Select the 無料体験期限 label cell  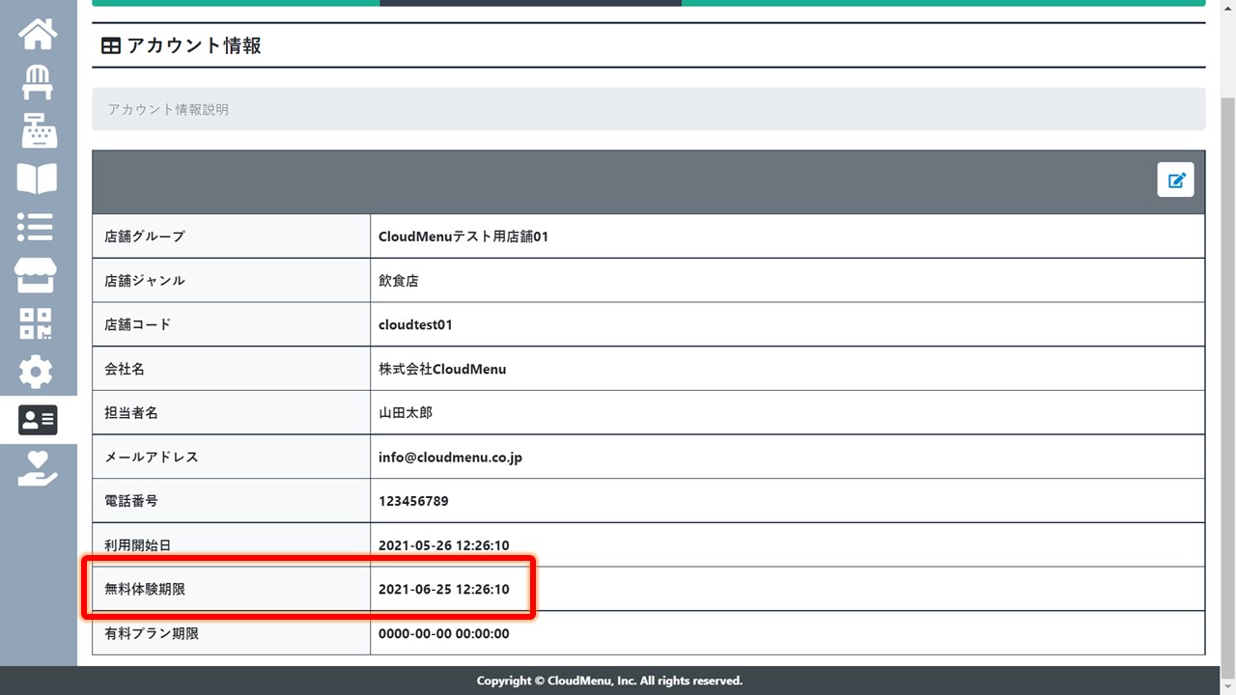coord(232,589)
